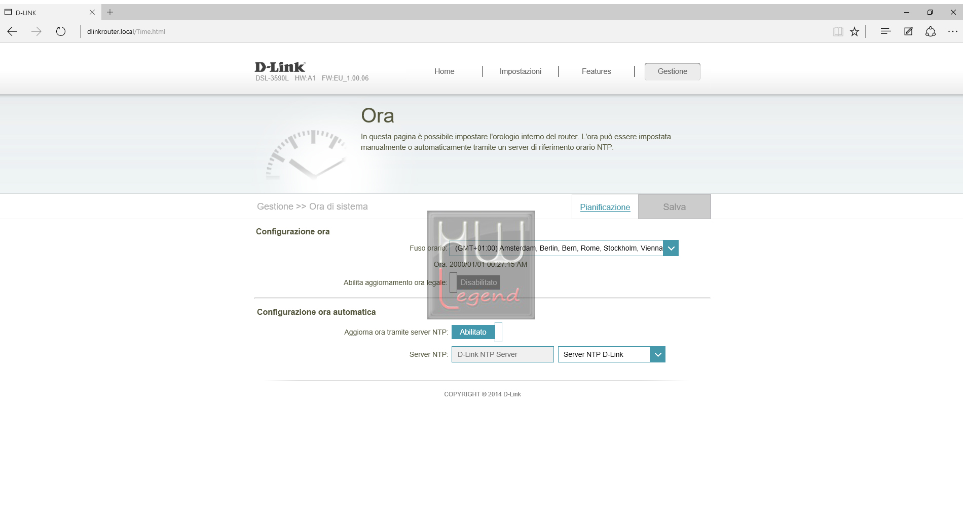
Task: Open the browser more actions menu
Action: coord(953,31)
